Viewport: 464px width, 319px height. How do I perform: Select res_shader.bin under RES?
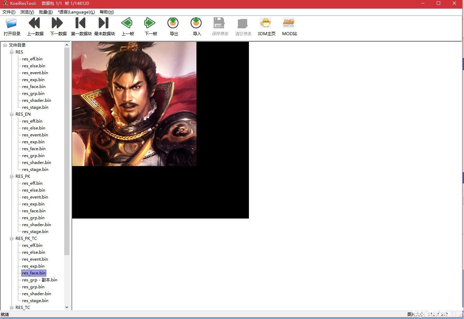tap(37, 100)
